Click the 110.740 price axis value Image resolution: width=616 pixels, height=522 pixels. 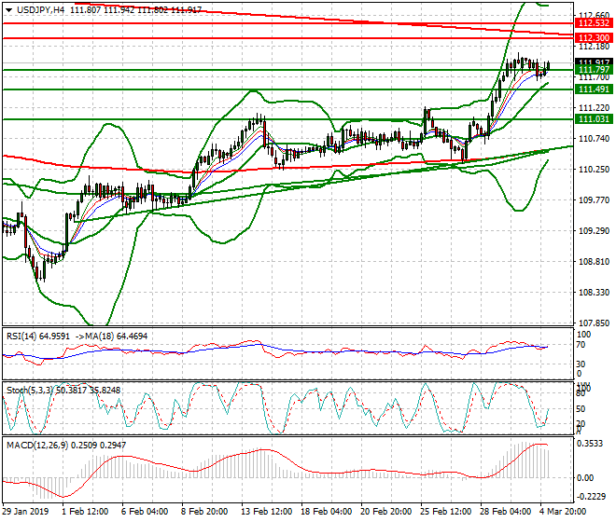594,139
